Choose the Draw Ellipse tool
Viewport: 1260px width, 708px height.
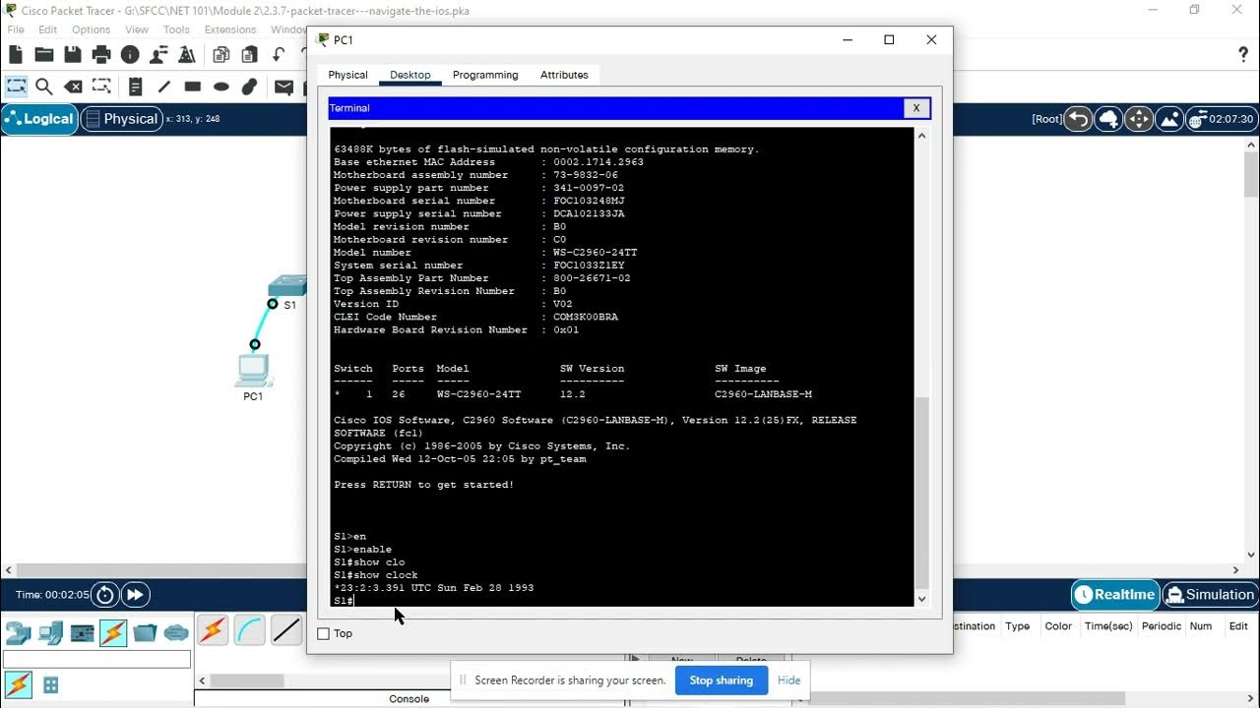point(221,87)
